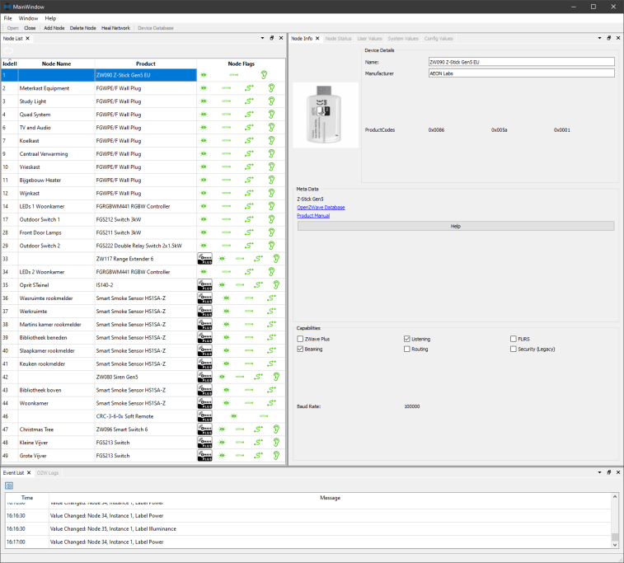This screenshot has height=563, width=624.
Task: Switch to the OZW Logs tab
Action: tap(48, 473)
